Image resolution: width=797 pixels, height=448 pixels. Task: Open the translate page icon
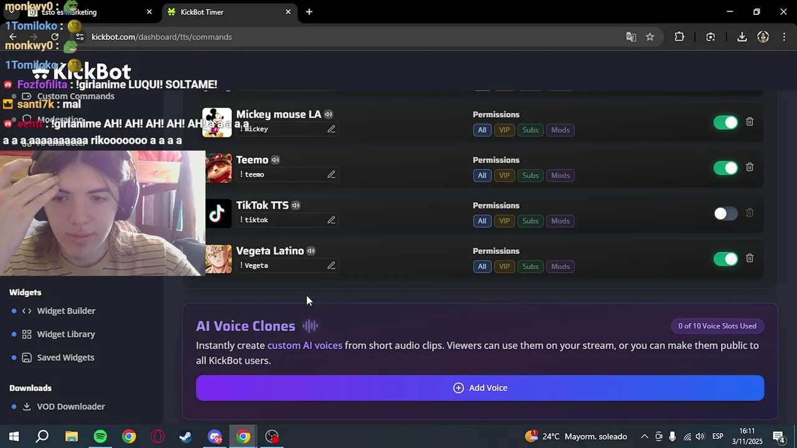pyautogui.click(x=631, y=37)
